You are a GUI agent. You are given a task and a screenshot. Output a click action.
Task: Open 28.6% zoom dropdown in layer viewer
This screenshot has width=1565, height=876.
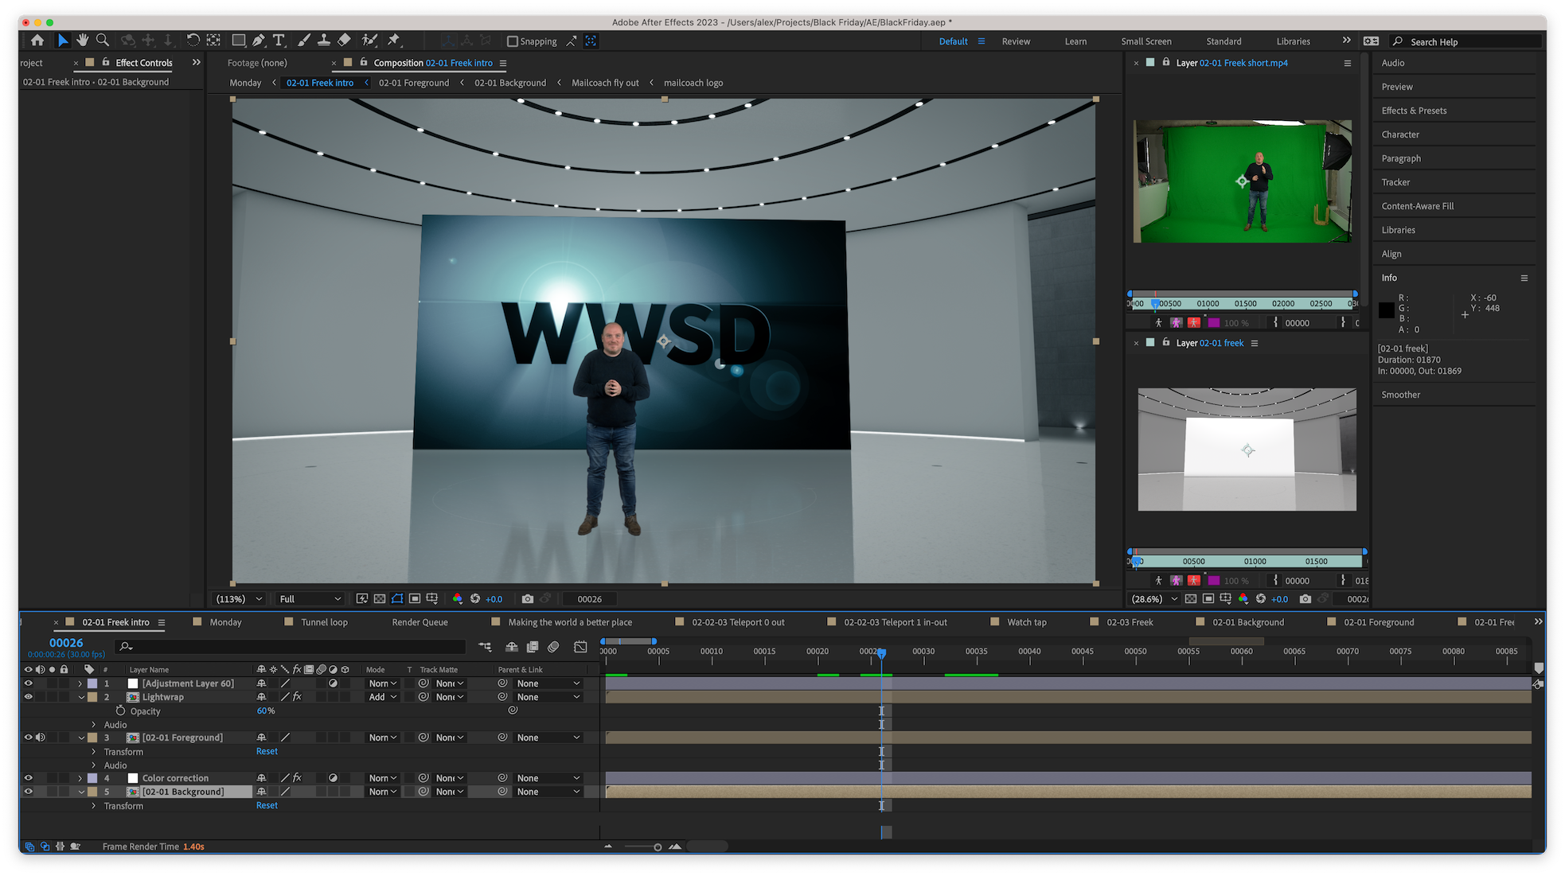click(1153, 599)
